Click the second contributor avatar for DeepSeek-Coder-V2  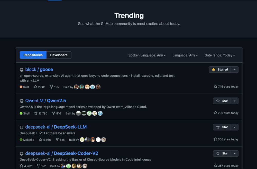[x=69, y=166]
